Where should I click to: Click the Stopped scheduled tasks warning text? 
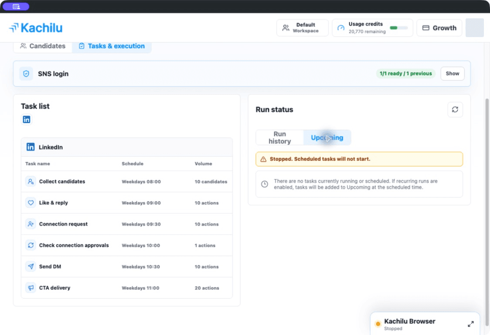(x=320, y=159)
